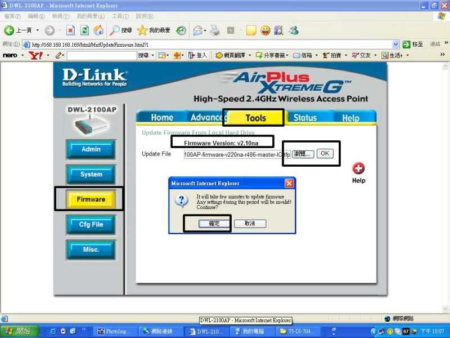
Task: Click the gray edit toolbar icon beside printer
Action: point(231,30)
